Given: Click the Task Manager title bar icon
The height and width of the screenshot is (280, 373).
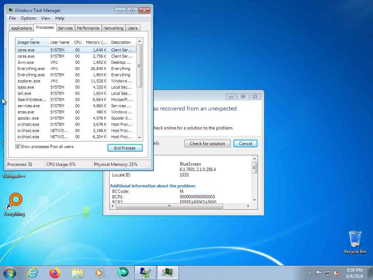Looking at the screenshot, I should [x=10, y=10].
